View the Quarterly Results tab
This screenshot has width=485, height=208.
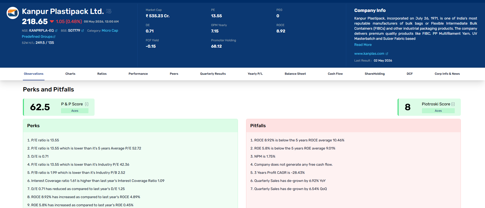click(x=213, y=74)
